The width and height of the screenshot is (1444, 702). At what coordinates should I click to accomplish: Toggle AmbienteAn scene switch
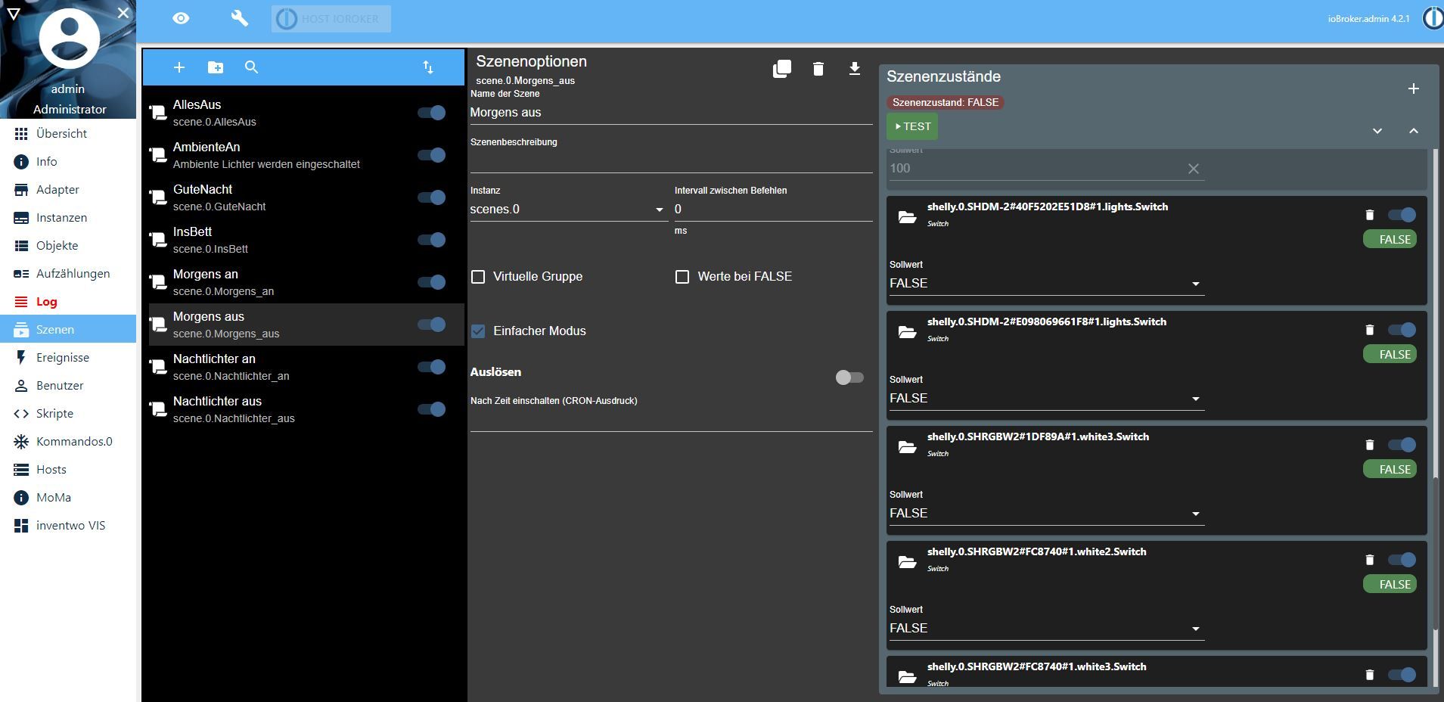pos(432,155)
